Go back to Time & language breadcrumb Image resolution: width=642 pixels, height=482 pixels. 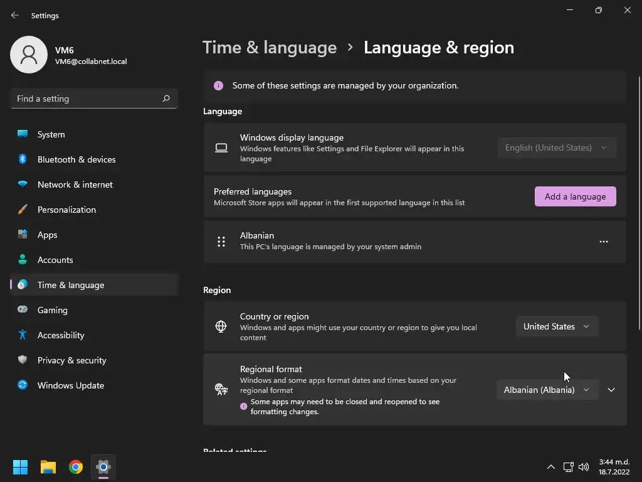pyautogui.click(x=270, y=48)
